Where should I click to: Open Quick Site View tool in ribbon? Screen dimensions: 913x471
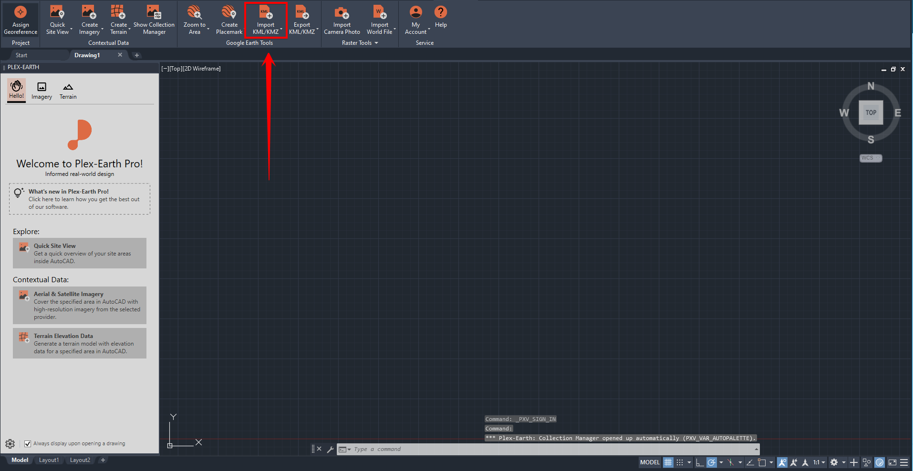[x=57, y=20]
